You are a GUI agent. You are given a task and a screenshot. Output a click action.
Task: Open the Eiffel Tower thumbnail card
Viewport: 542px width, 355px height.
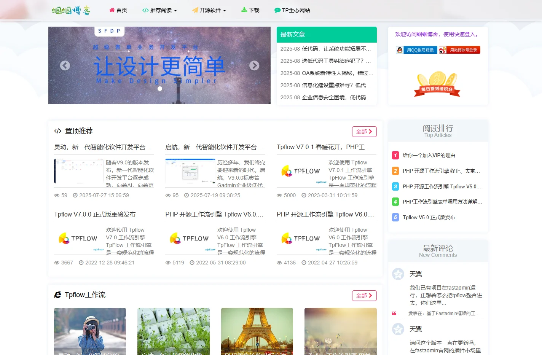pos(257,331)
